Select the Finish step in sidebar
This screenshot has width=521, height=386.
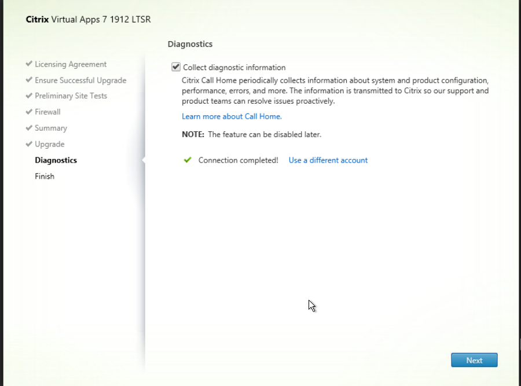[45, 176]
